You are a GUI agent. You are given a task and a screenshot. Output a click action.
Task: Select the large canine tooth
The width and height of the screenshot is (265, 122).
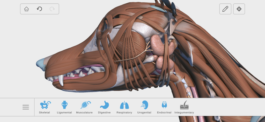(61, 80)
